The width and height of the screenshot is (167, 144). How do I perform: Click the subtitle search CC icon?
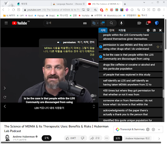pyautogui.click(x=103, y=23)
